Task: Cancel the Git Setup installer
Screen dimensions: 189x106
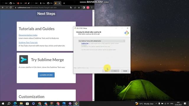Action: (125, 71)
